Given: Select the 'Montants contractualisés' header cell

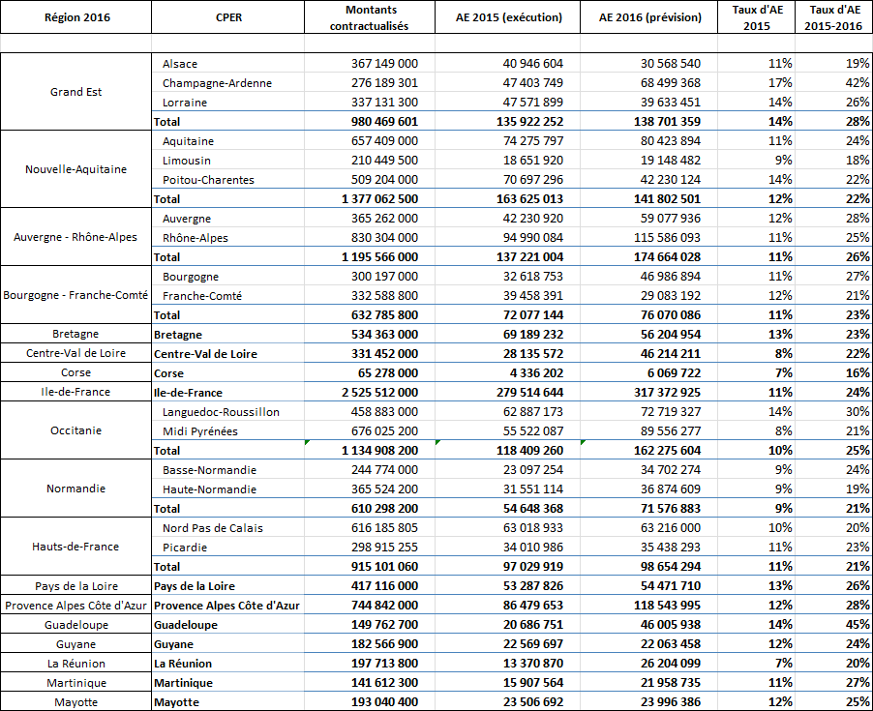Looking at the screenshot, I should pyautogui.click(x=369, y=17).
